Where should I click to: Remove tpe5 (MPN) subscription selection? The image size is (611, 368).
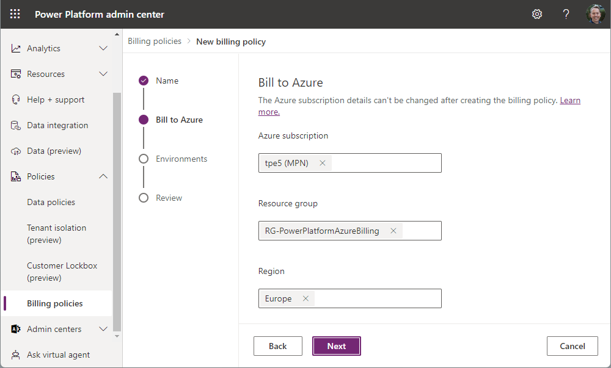pyautogui.click(x=323, y=163)
